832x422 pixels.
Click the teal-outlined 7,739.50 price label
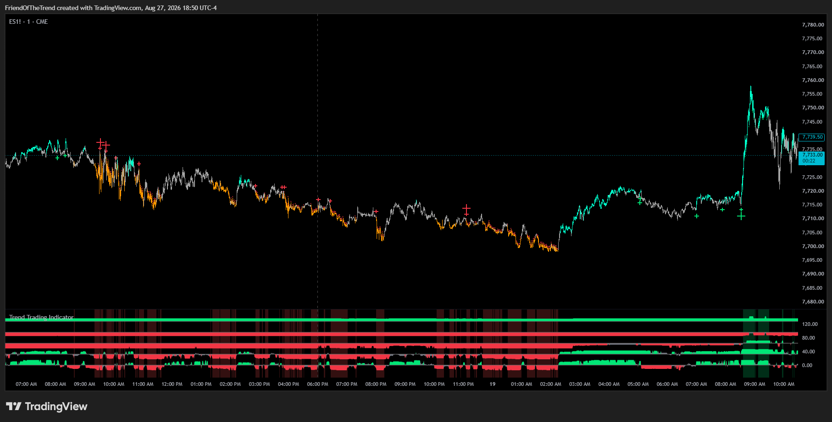point(811,137)
